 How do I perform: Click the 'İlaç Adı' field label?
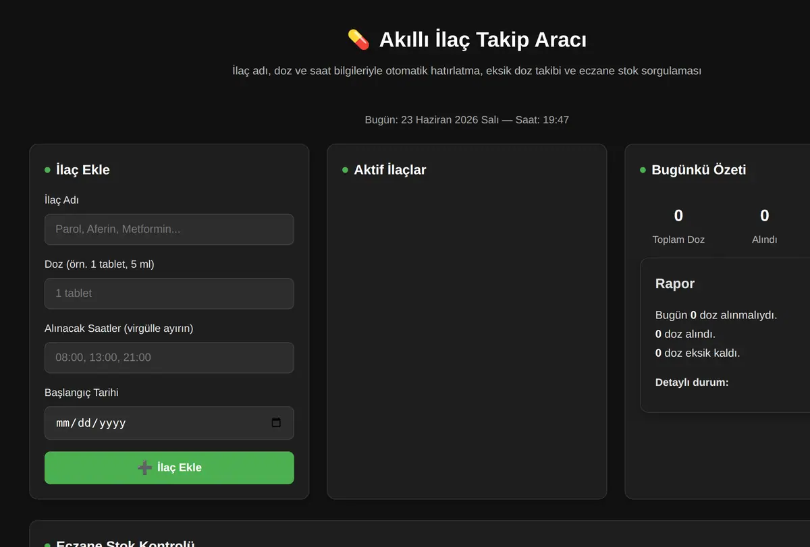(61, 200)
